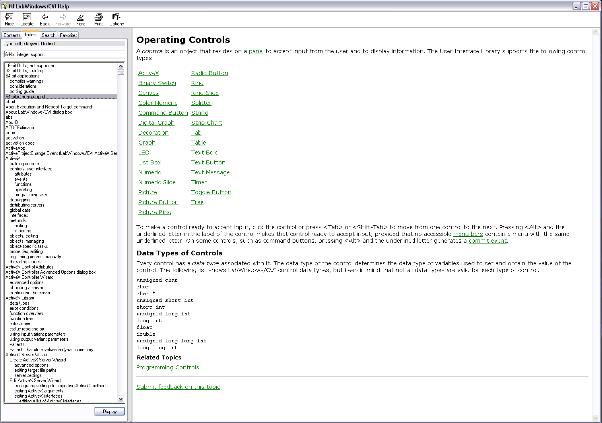The height and width of the screenshot is (423, 602).
Task: Click Submit feedback on this topic
Action: point(178,387)
